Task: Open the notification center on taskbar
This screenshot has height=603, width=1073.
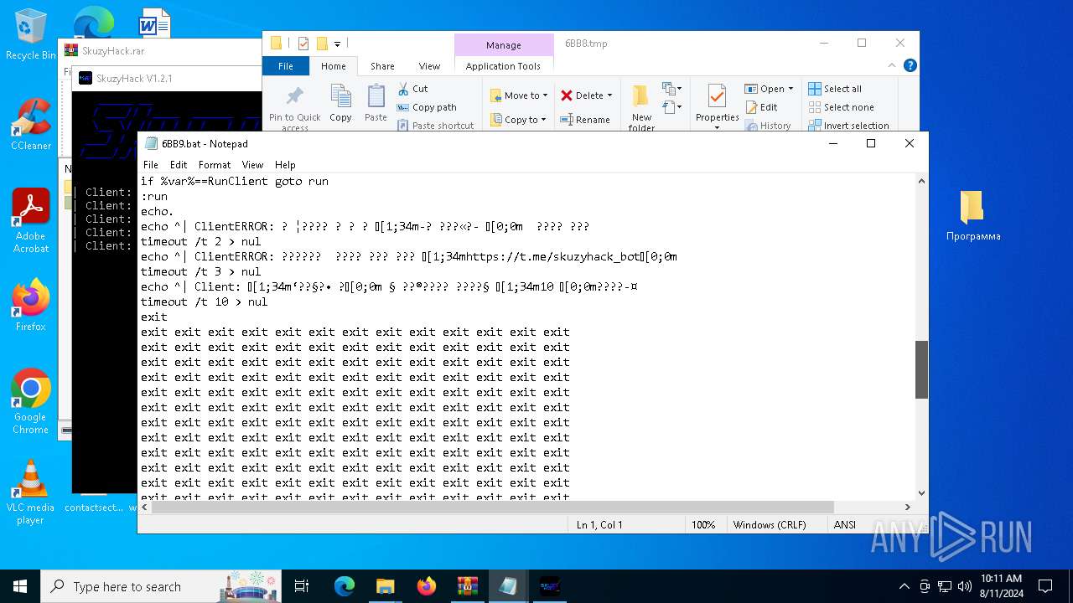Action: click(1045, 586)
